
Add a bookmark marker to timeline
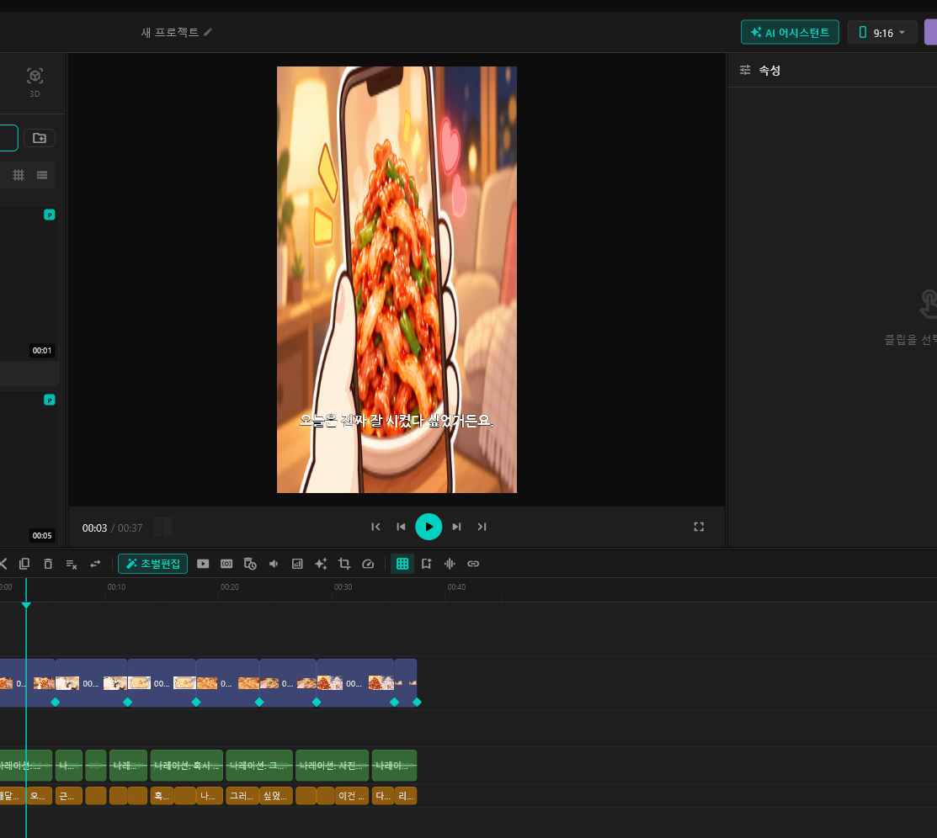coord(426,564)
